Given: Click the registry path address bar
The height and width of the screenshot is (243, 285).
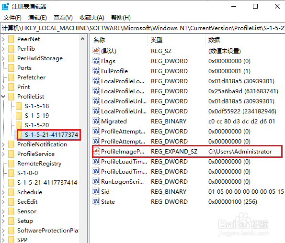Looking at the screenshot, I should (x=143, y=28).
